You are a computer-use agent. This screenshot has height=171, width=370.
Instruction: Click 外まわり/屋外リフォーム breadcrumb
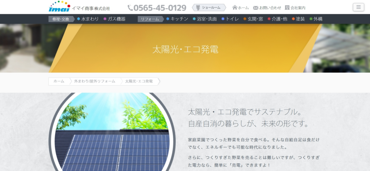tap(95, 81)
